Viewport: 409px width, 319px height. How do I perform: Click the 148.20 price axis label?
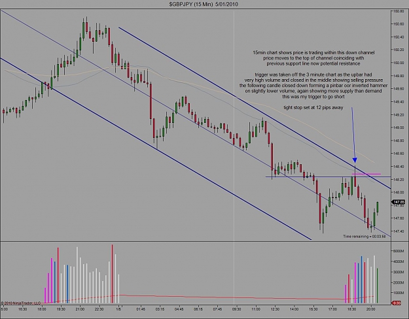click(x=399, y=179)
